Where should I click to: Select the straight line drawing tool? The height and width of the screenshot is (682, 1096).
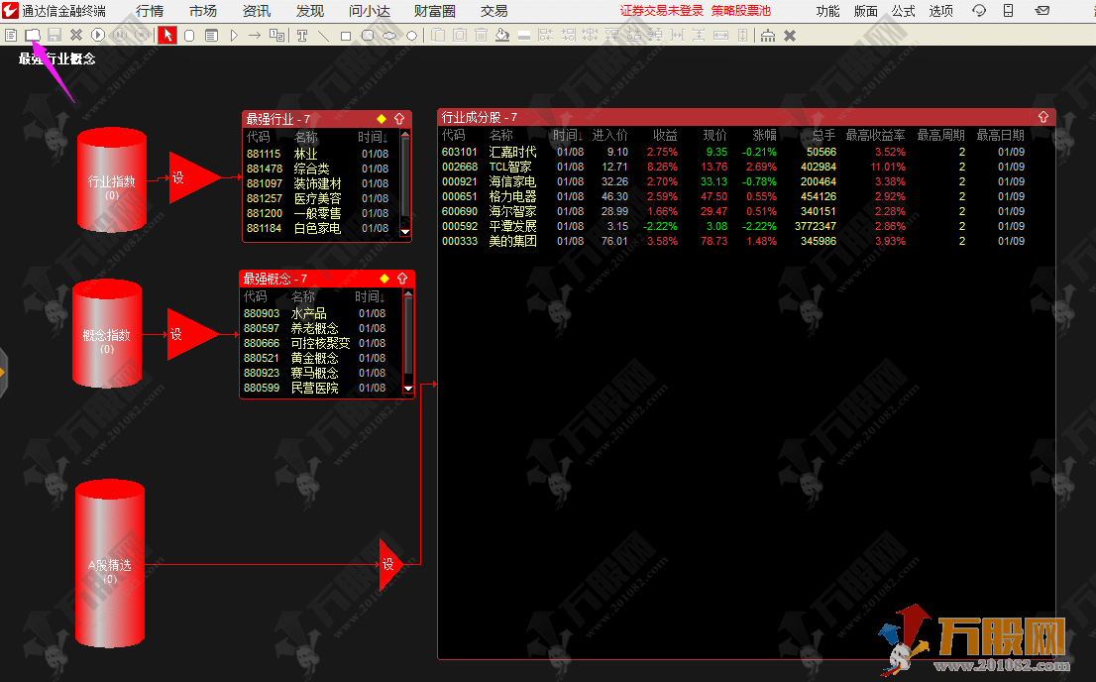point(323,35)
